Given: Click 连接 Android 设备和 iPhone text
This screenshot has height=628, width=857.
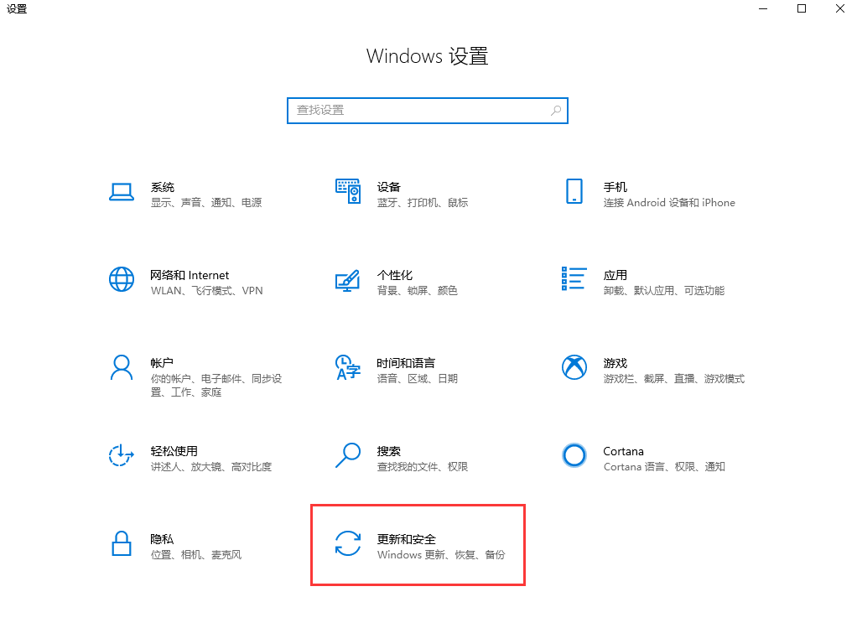Looking at the screenshot, I should [669, 203].
